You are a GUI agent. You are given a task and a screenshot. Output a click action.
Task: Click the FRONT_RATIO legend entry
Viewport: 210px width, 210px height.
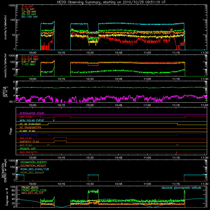[x=30, y=188]
